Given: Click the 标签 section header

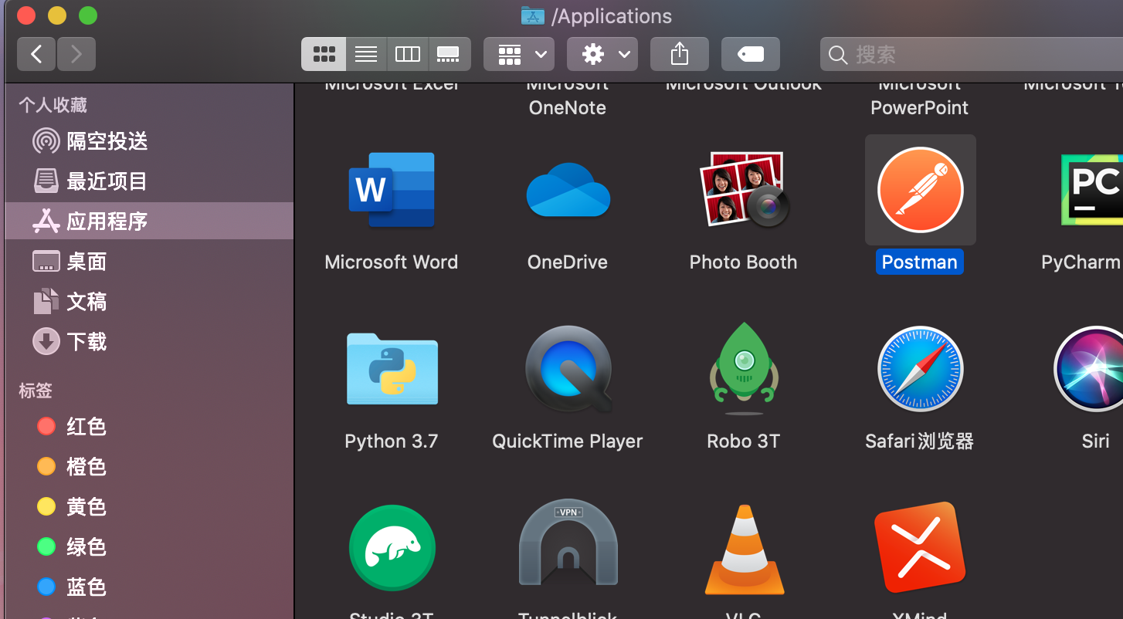Looking at the screenshot, I should point(36,391).
